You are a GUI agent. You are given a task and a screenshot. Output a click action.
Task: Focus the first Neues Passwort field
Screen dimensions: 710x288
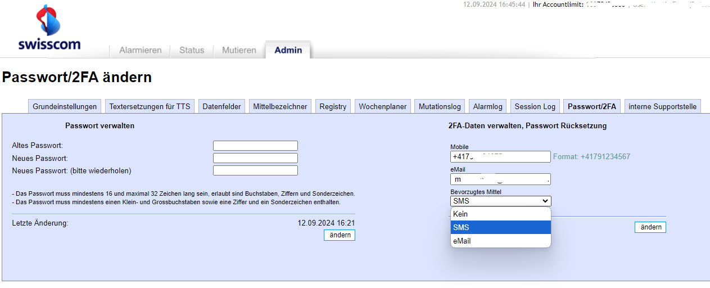pyautogui.click(x=255, y=158)
